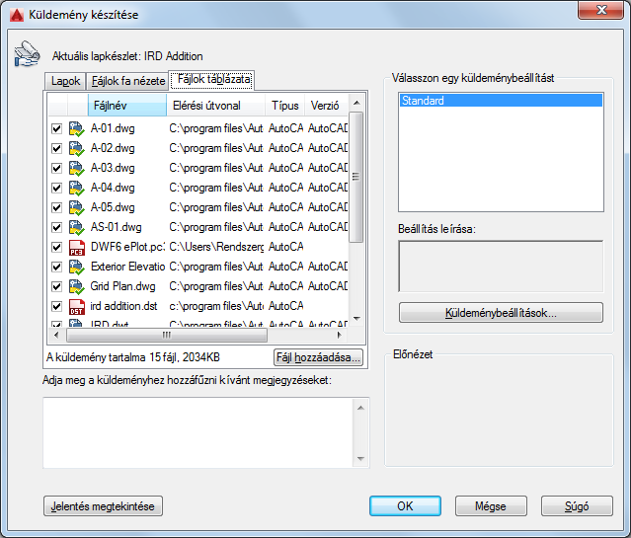The height and width of the screenshot is (538, 631).
Task: Uncheck the Exterior Elevation checkbox
Action: click(x=56, y=267)
